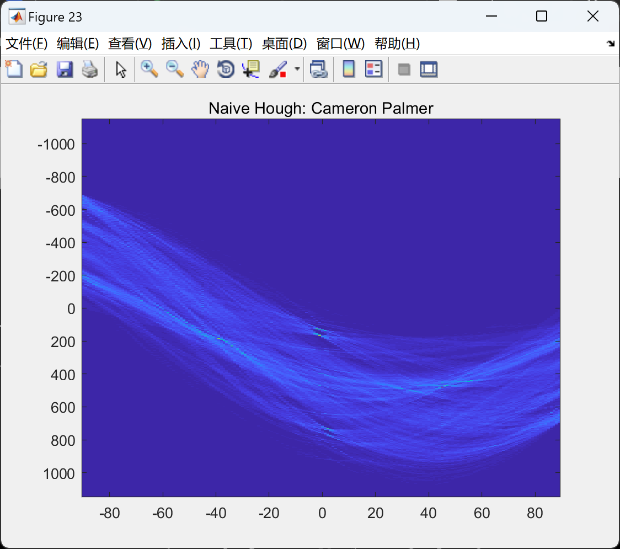The height and width of the screenshot is (549, 620).
Task: Toggle the Edit Plot arrow tool
Action: click(119, 69)
